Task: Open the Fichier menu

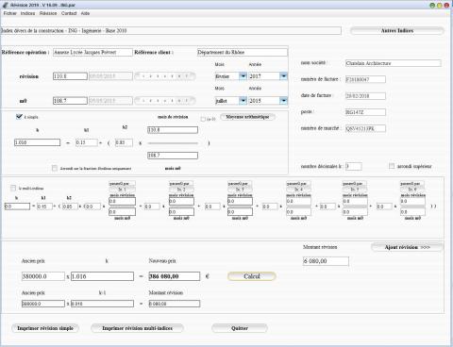Action: (9, 13)
